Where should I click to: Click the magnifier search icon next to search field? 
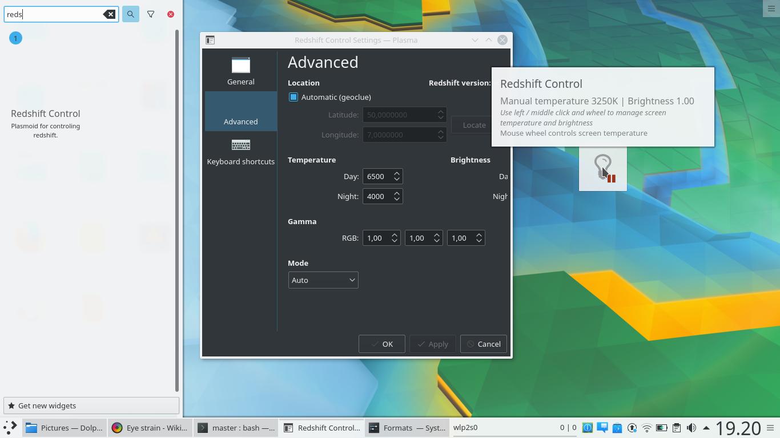click(130, 14)
